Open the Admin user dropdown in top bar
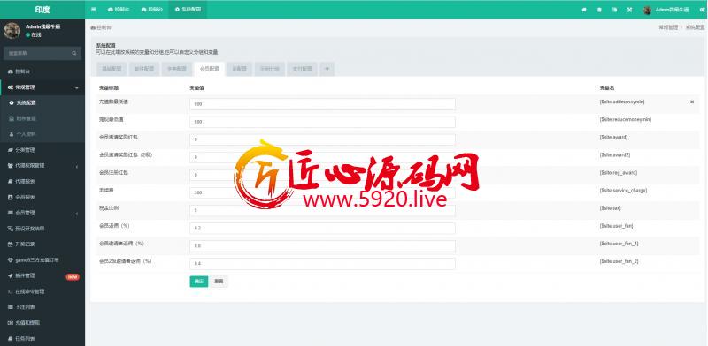 coord(666,10)
